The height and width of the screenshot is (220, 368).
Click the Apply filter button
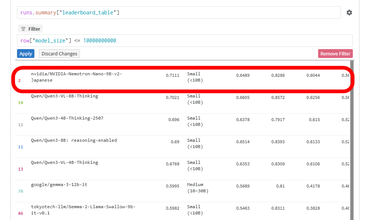(x=26, y=54)
